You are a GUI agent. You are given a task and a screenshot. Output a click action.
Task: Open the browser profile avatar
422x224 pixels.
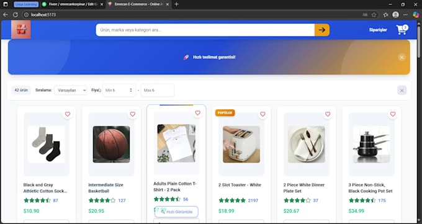click(395, 15)
